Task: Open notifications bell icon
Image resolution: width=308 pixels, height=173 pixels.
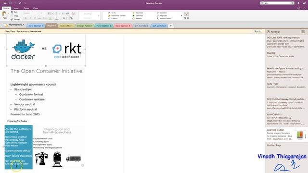Action: pyautogui.click(x=298, y=3)
